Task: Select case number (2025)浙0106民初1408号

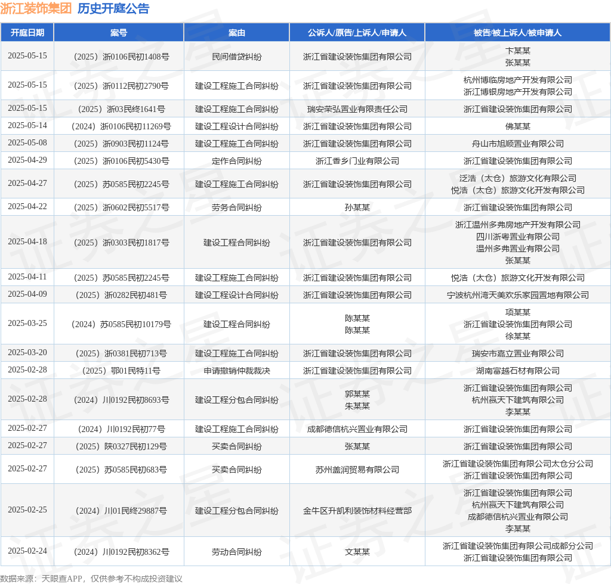Action: pos(122,57)
